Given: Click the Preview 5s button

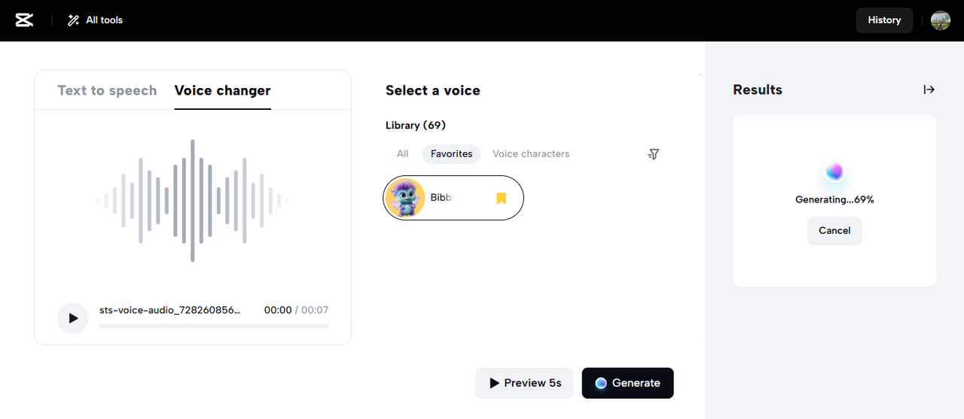Looking at the screenshot, I should [x=524, y=383].
